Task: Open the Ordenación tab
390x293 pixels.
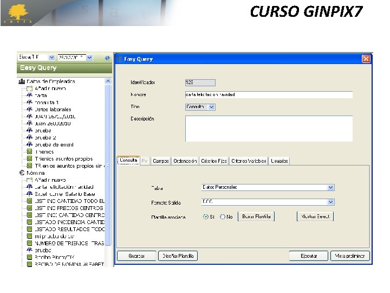Action: pyautogui.click(x=185, y=161)
